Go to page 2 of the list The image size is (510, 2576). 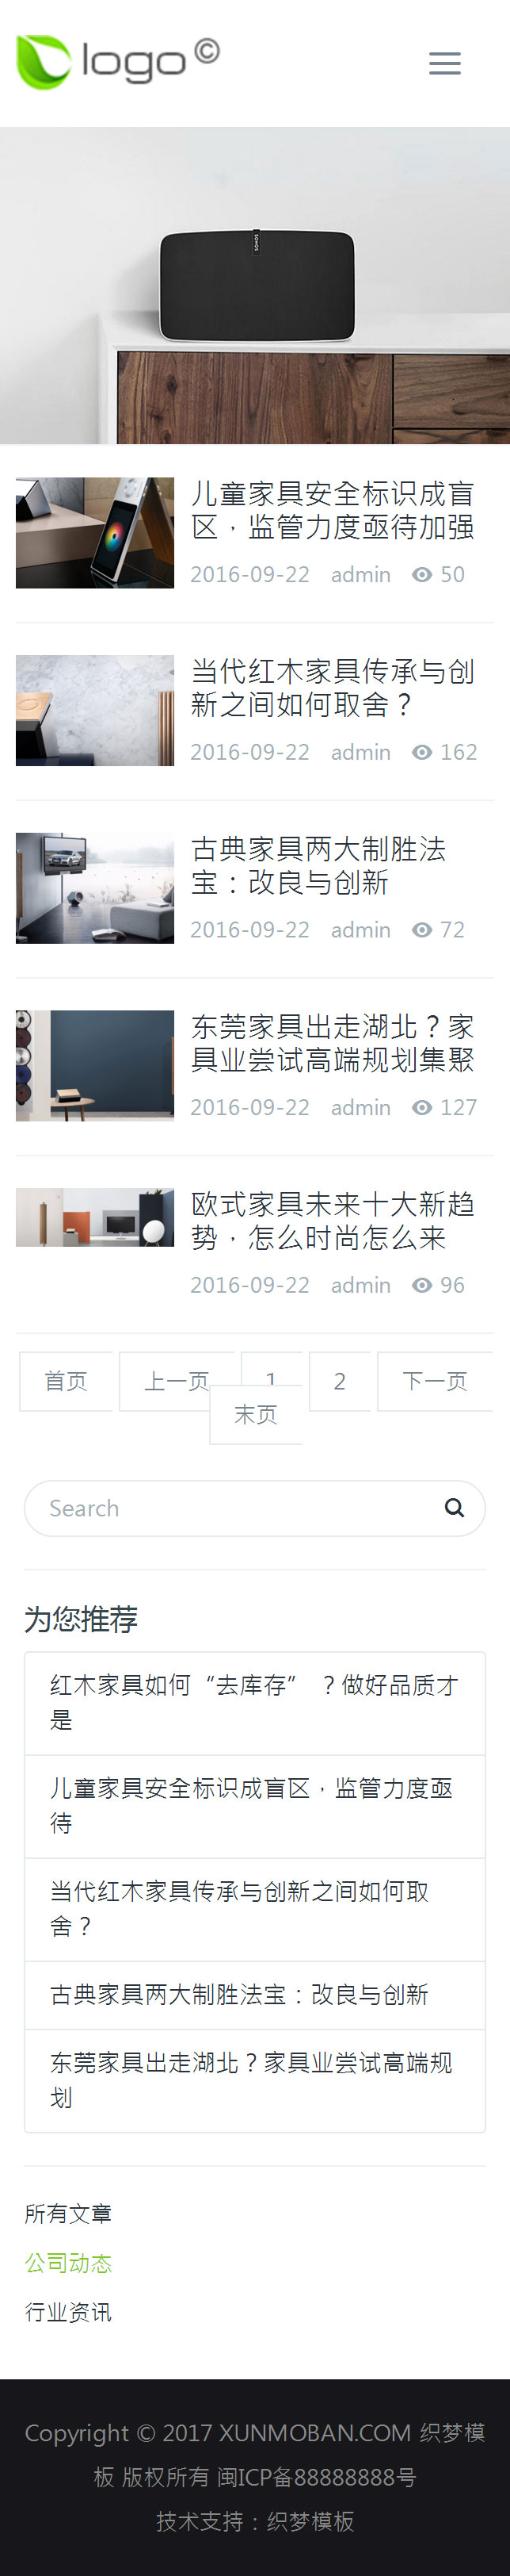coord(339,1381)
